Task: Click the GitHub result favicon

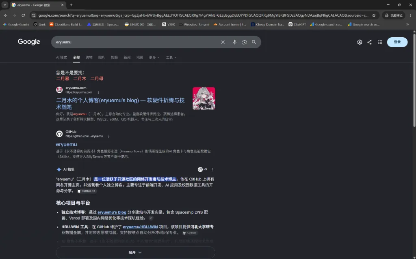Action: [59, 134]
